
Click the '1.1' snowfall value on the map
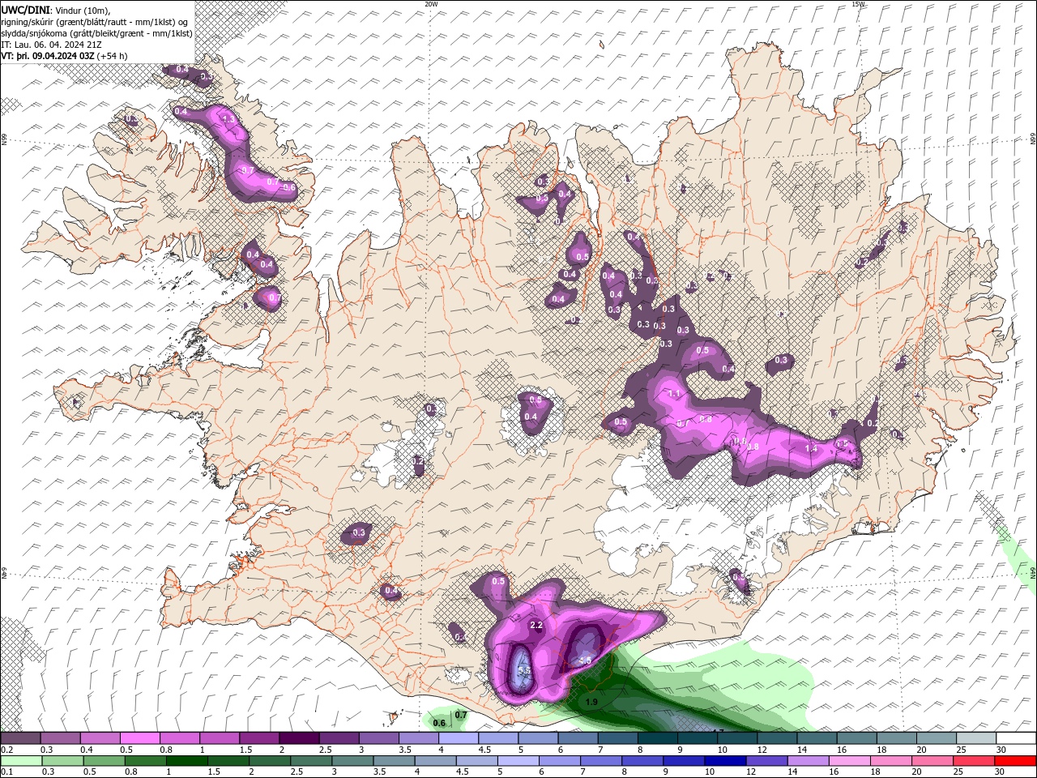tap(675, 394)
